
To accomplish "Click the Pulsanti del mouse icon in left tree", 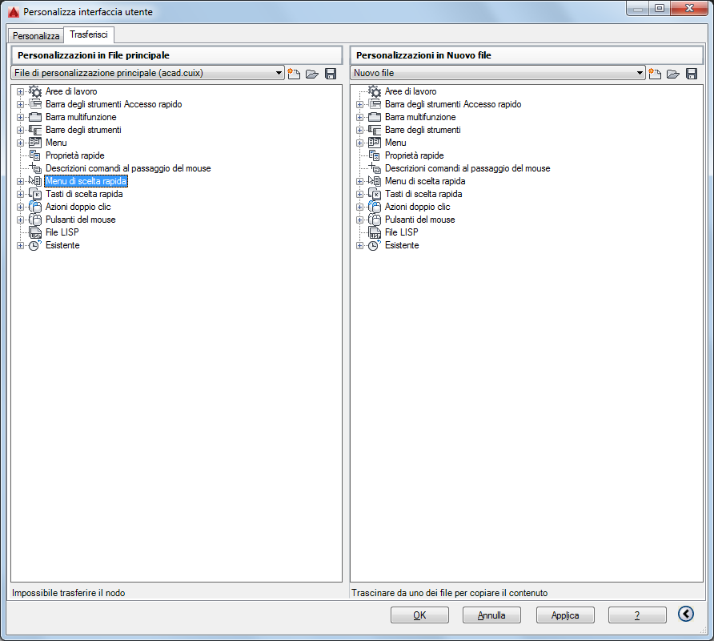I will coord(35,220).
